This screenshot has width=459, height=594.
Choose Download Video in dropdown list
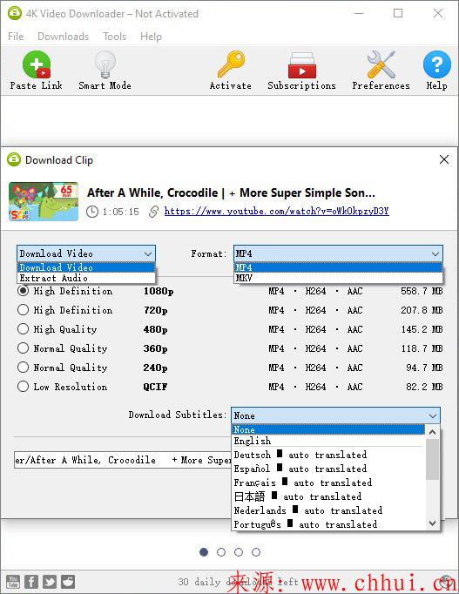[x=86, y=267]
